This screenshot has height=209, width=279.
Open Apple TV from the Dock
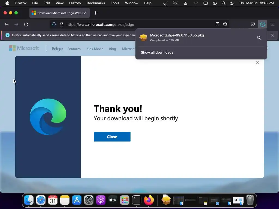pos(113,200)
